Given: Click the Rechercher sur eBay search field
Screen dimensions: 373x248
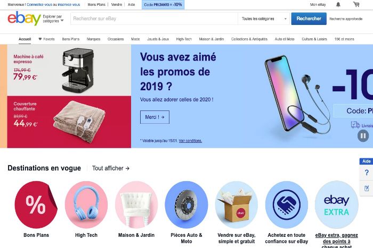Looking at the screenshot, I should 154,19.
